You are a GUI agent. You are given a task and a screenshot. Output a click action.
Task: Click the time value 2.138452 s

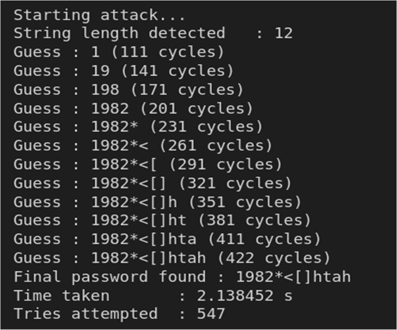[244, 296]
